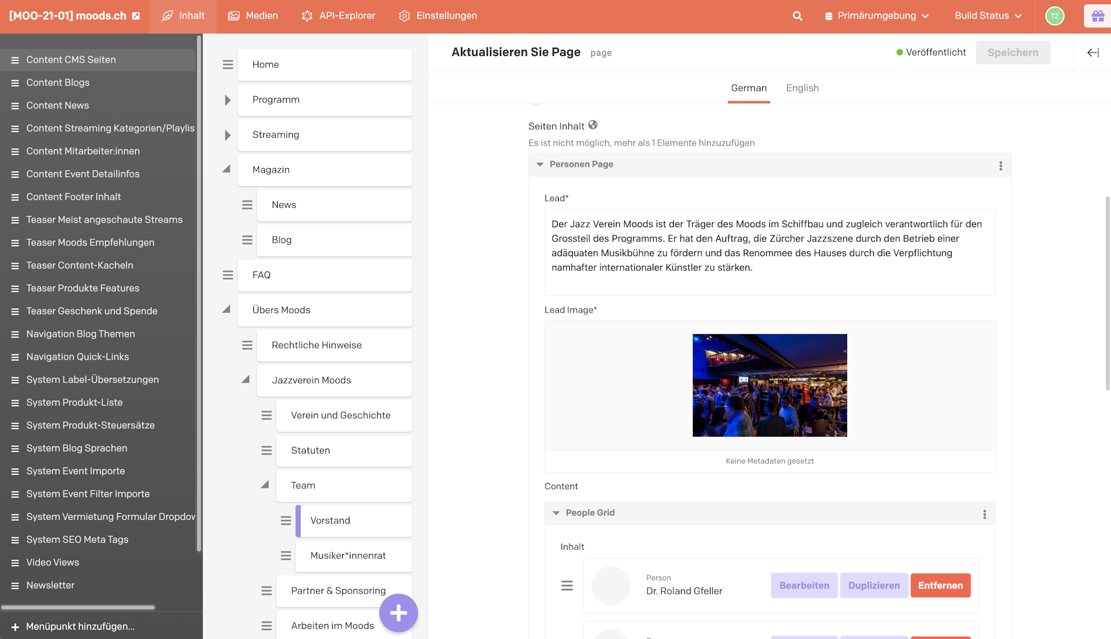The image size is (1111, 639).
Task: Collapse the Jazzverein Moods tree node
Action: click(246, 379)
